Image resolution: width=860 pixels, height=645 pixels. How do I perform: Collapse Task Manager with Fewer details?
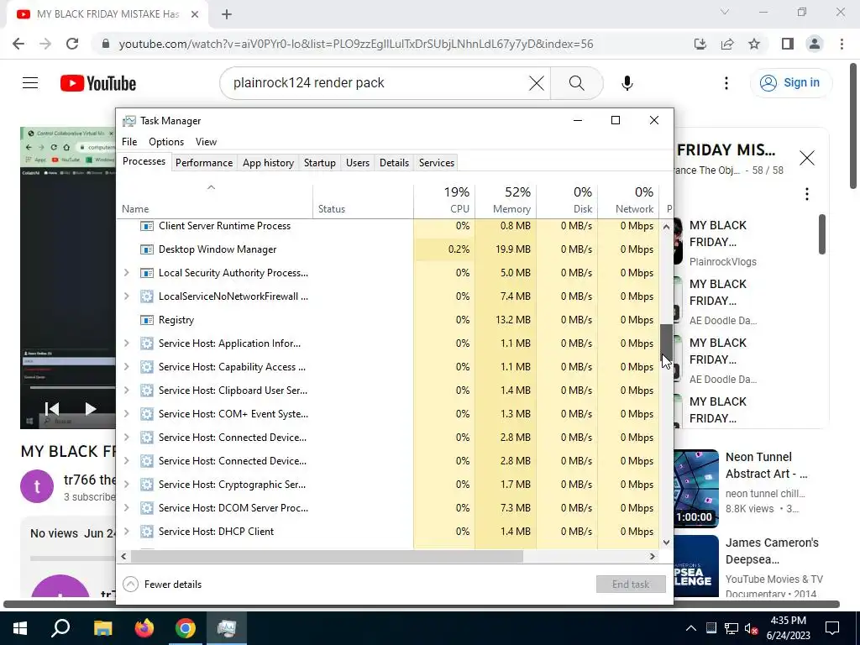click(x=162, y=585)
